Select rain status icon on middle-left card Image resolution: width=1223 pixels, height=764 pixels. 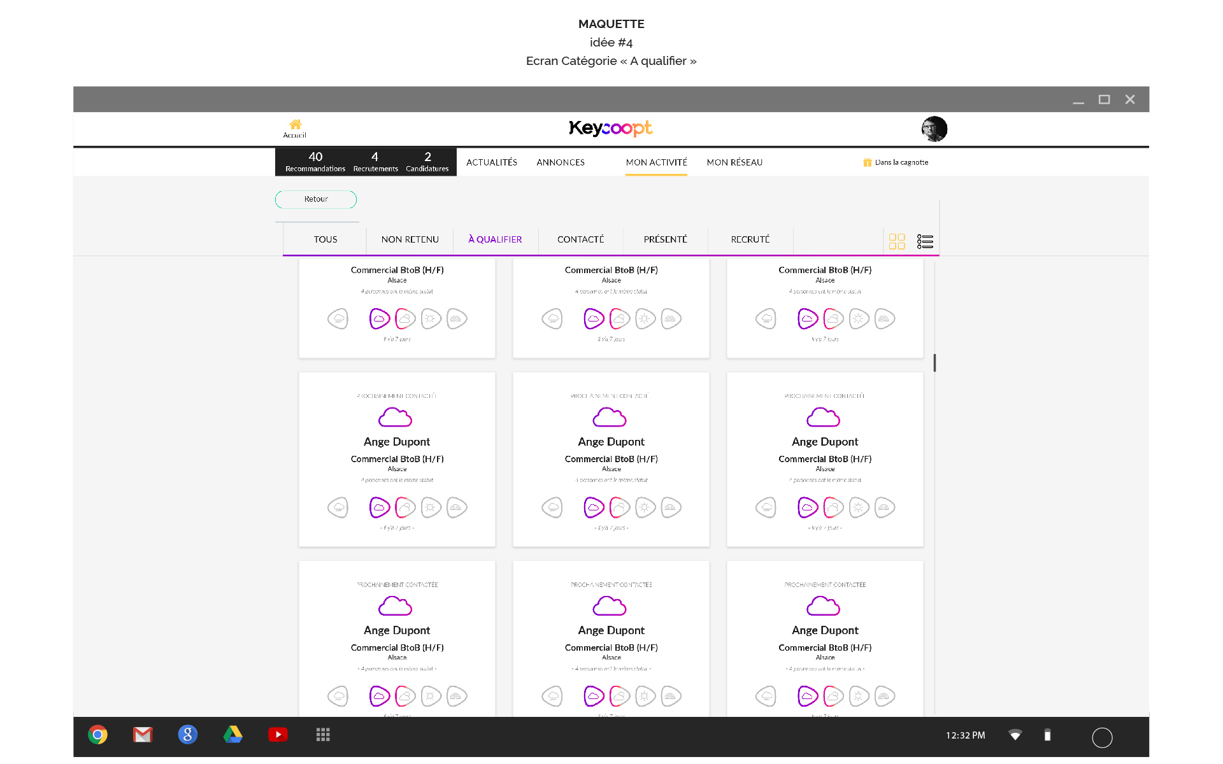pos(338,507)
